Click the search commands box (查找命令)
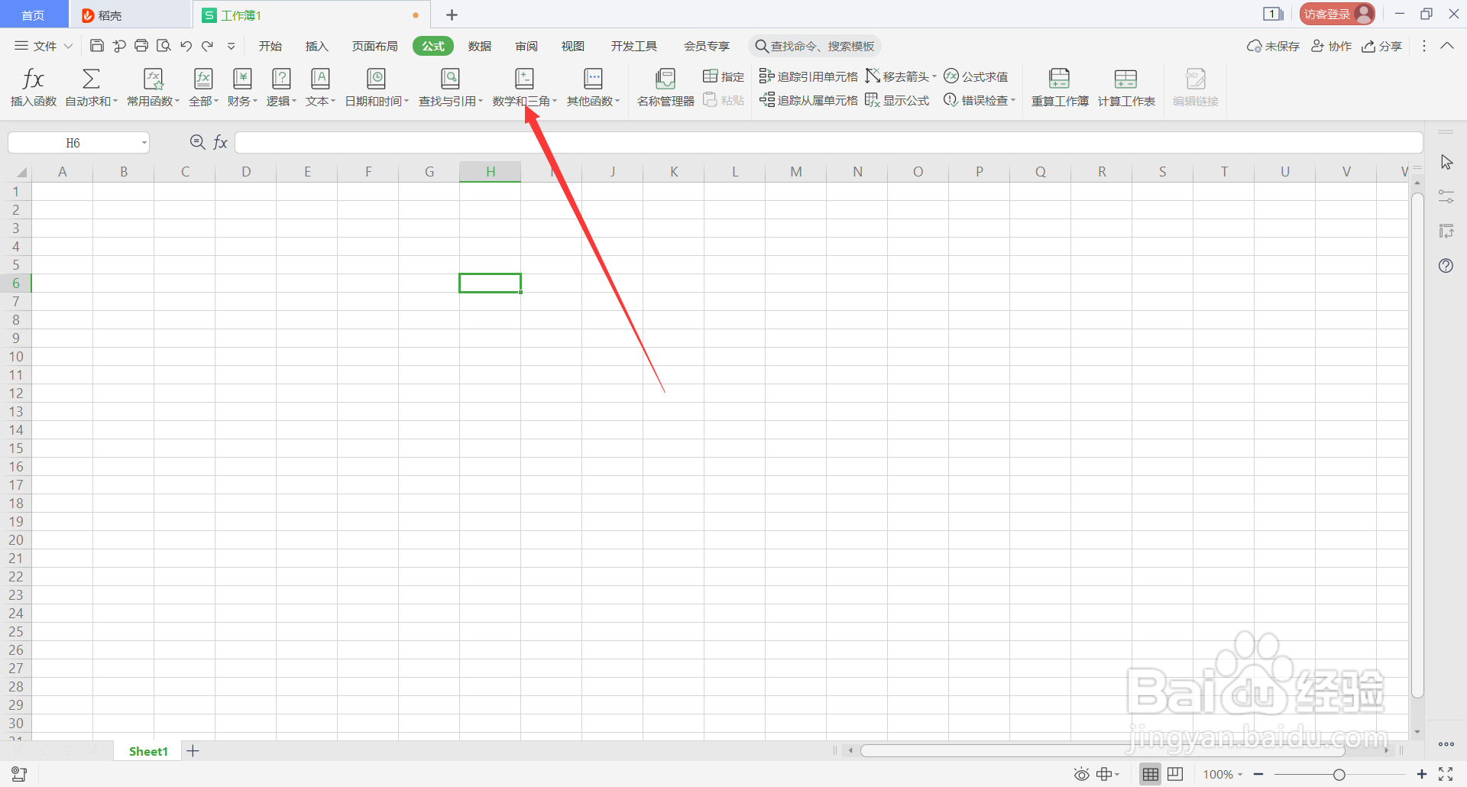Image resolution: width=1467 pixels, height=787 pixels. click(814, 46)
